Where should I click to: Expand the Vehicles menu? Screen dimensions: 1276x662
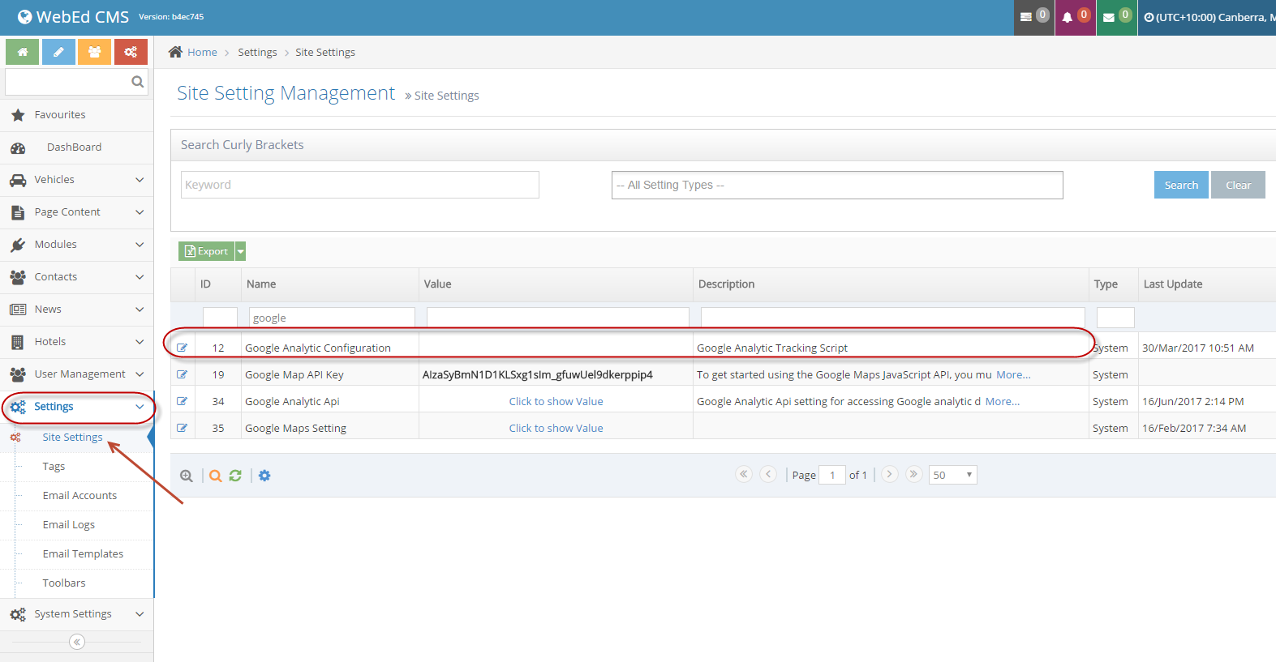[77, 180]
